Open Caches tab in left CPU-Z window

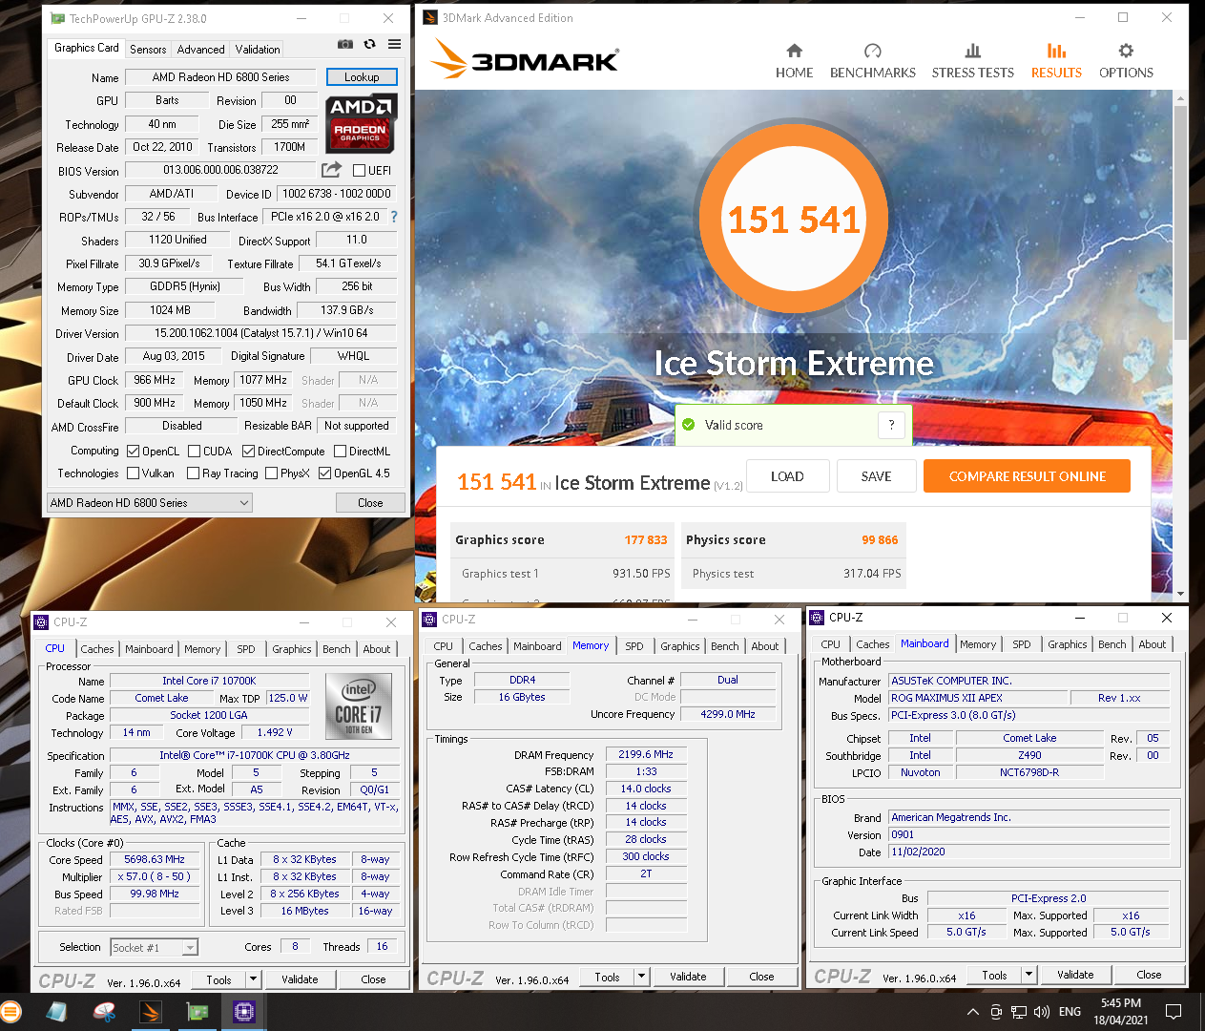(x=97, y=649)
